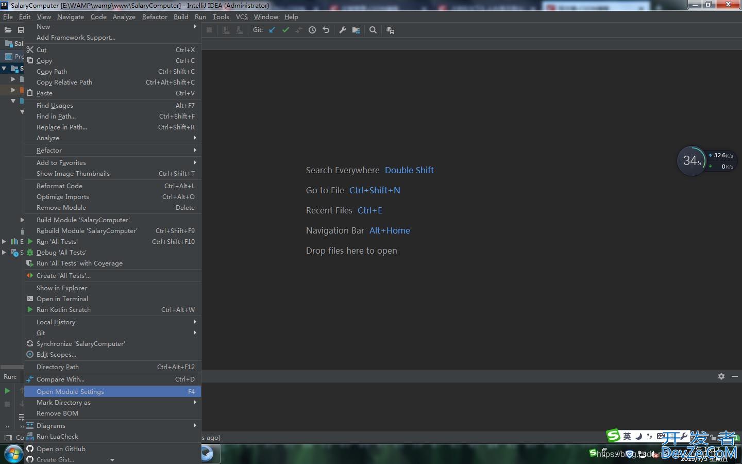Select Find in Path… entry

click(x=112, y=116)
